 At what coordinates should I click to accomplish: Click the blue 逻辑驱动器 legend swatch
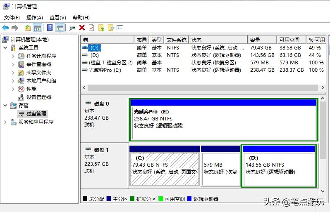pos(189,199)
